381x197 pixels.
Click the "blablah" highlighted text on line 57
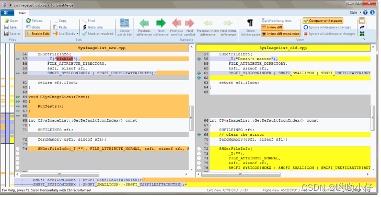click(x=65, y=59)
